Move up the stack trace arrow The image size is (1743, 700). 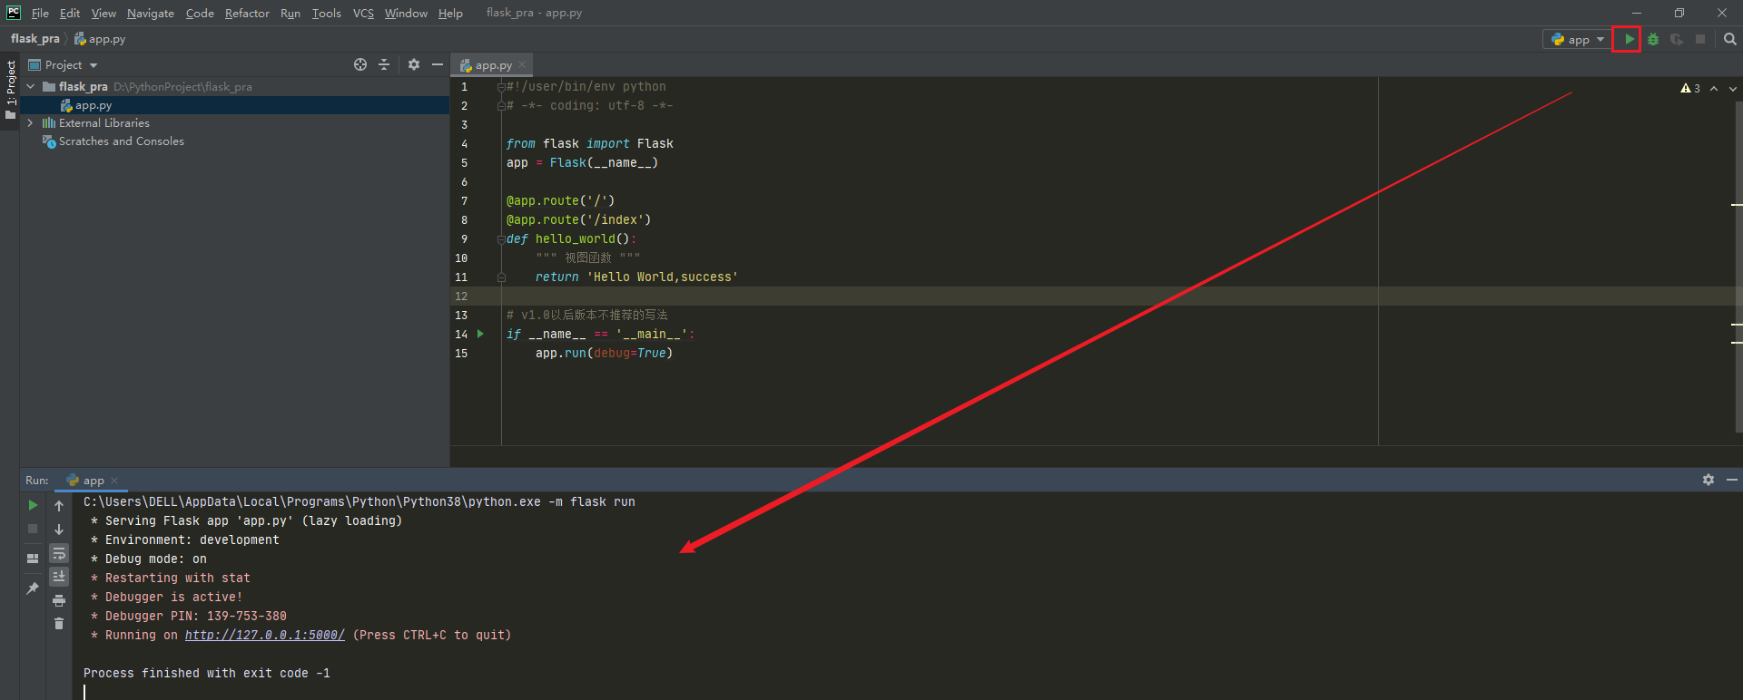(59, 505)
